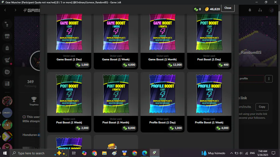Open the backpack icon in the sidebar
The width and height of the screenshot is (280, 157).
(x=7, y=48)
